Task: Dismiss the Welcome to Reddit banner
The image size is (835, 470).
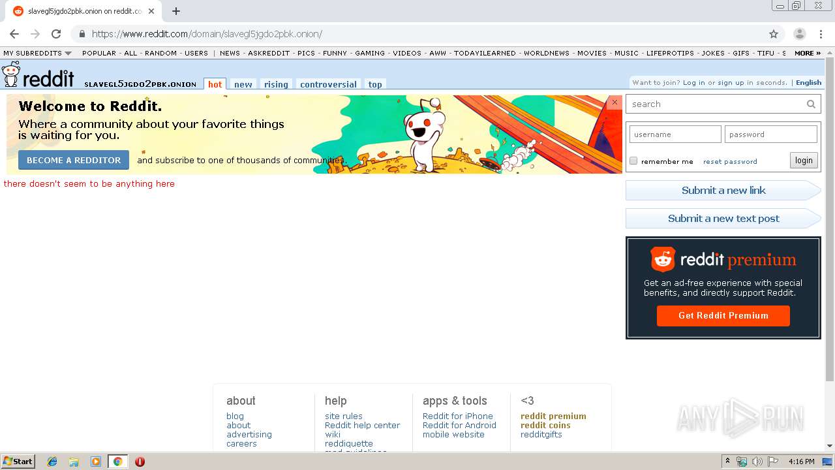Action: (x=615, y=102)
